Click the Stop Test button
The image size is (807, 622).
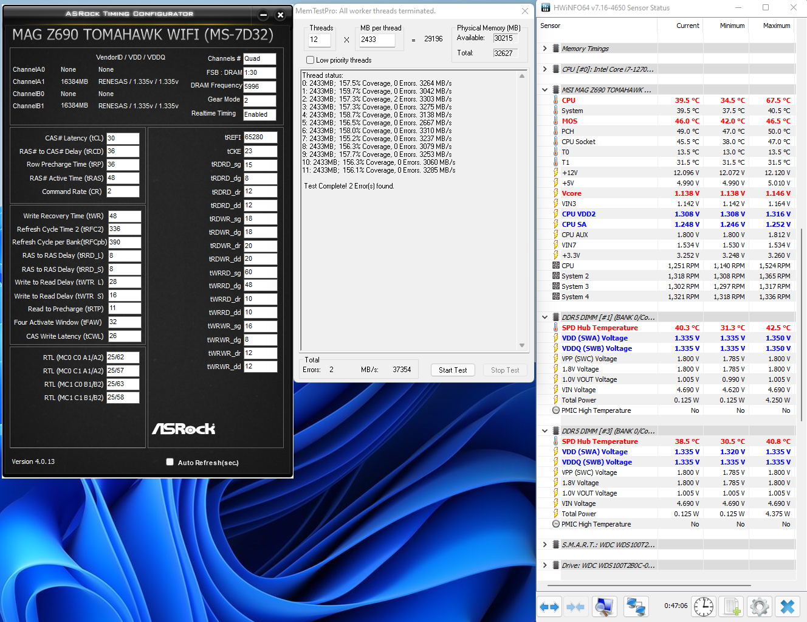pyautogui.click(x=505, y=370)
